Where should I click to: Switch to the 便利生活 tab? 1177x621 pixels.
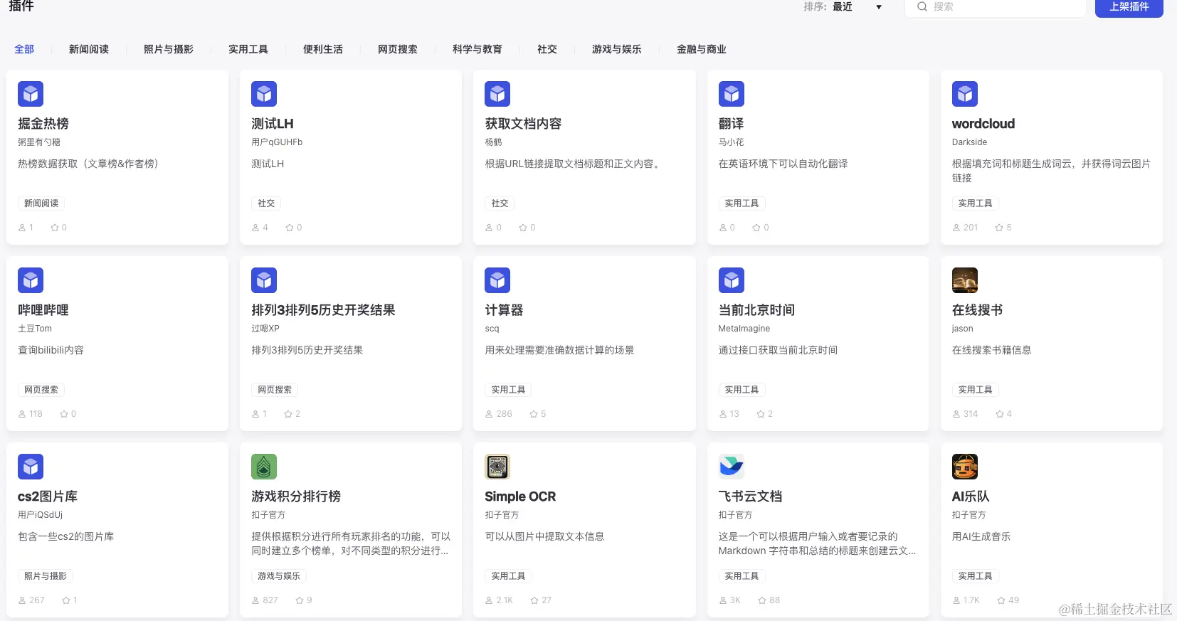click(323, 49)
